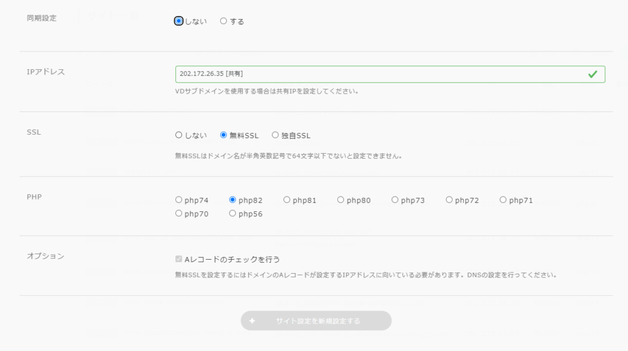This screenshot has height=351, width=628.
Task: Select 'しない' option for SSL
Action: coord(179,135)
